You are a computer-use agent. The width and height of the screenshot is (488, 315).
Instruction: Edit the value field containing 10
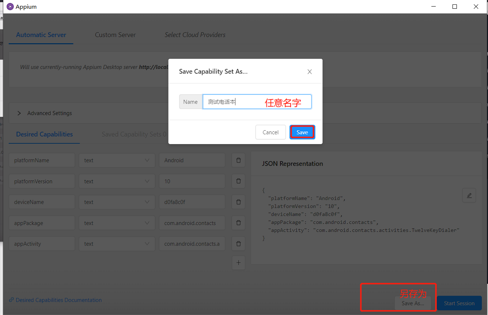click(192, 181)
